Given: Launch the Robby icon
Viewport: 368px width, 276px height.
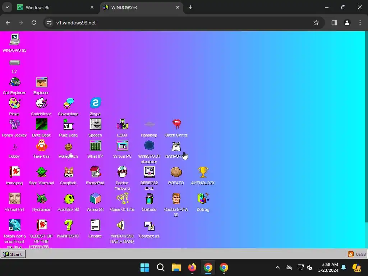Looking at the screenshot, I should tap(14, 147).
